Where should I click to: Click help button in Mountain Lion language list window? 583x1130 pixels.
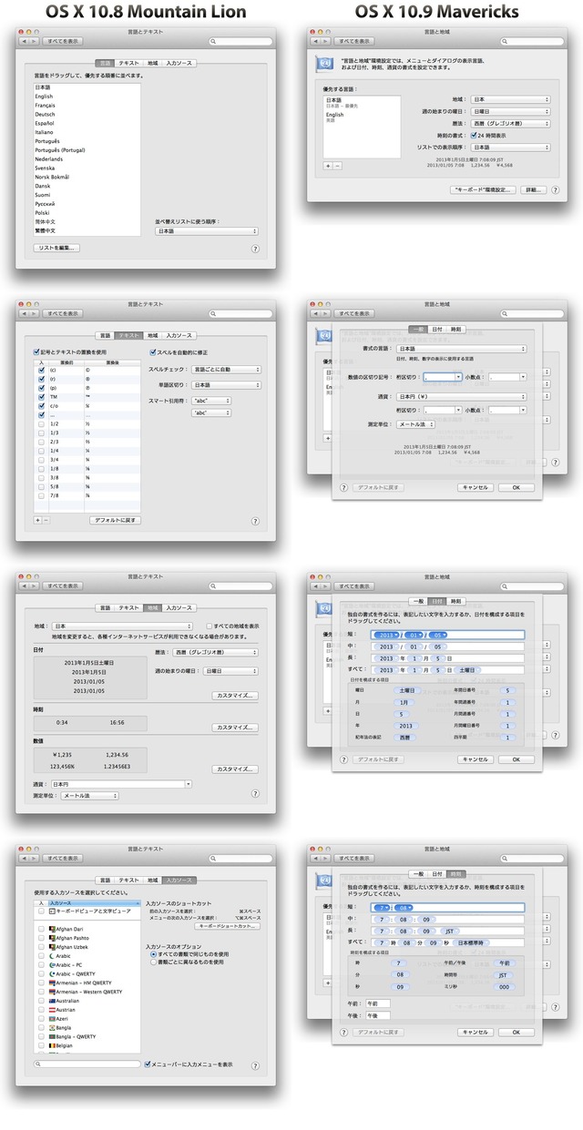(x=254, y=248)
